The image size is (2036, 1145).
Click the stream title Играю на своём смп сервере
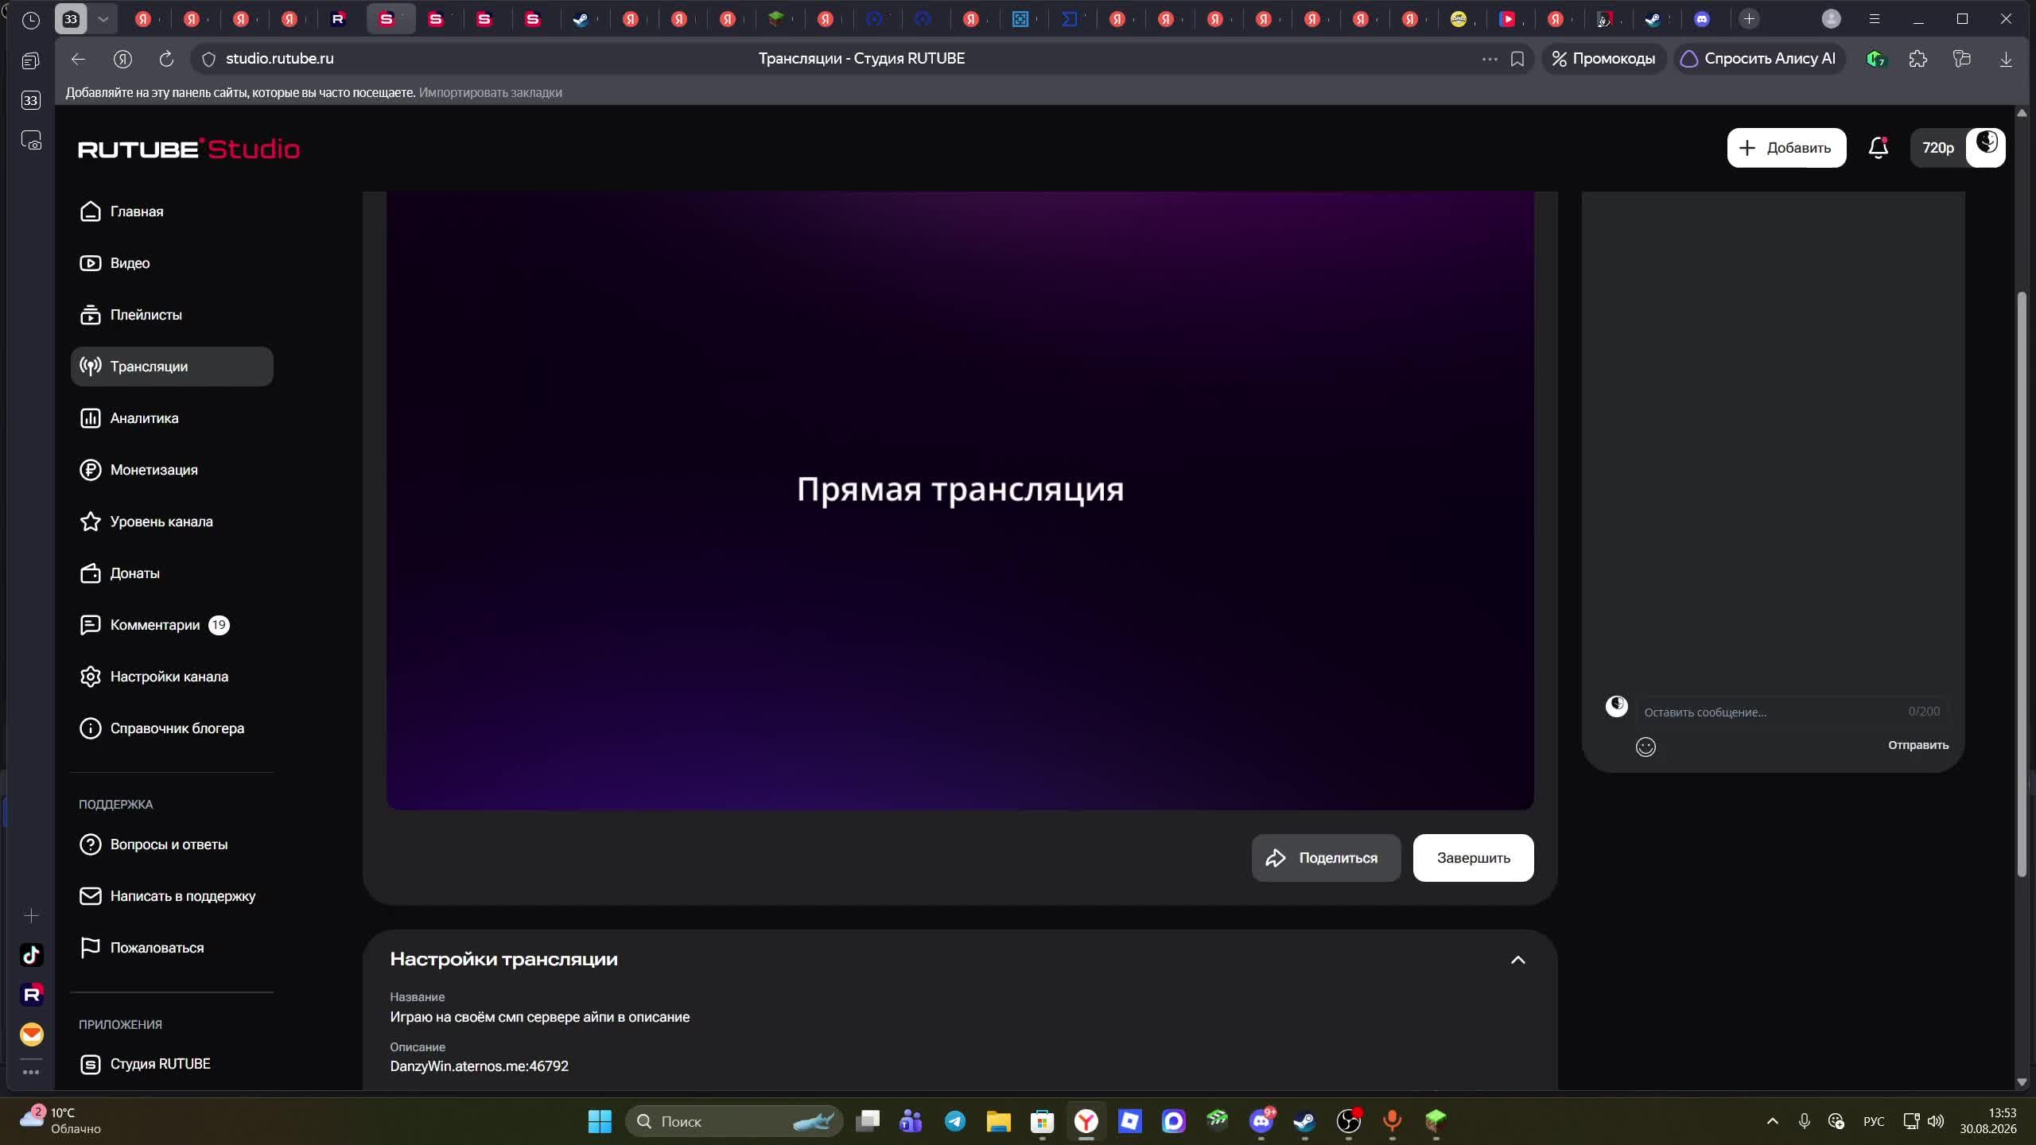click(540, 1017)
